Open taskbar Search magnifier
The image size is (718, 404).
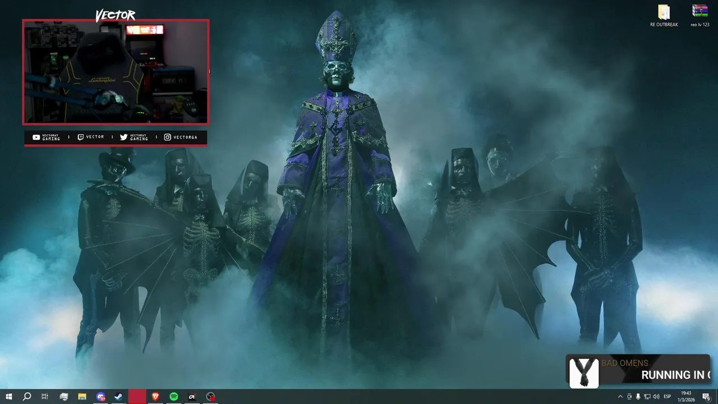click(27, 397)
